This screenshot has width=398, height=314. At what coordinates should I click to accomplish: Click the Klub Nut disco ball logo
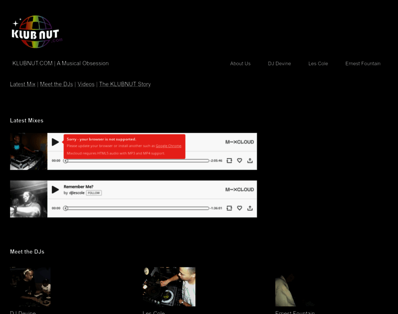[x=36, y=32]
